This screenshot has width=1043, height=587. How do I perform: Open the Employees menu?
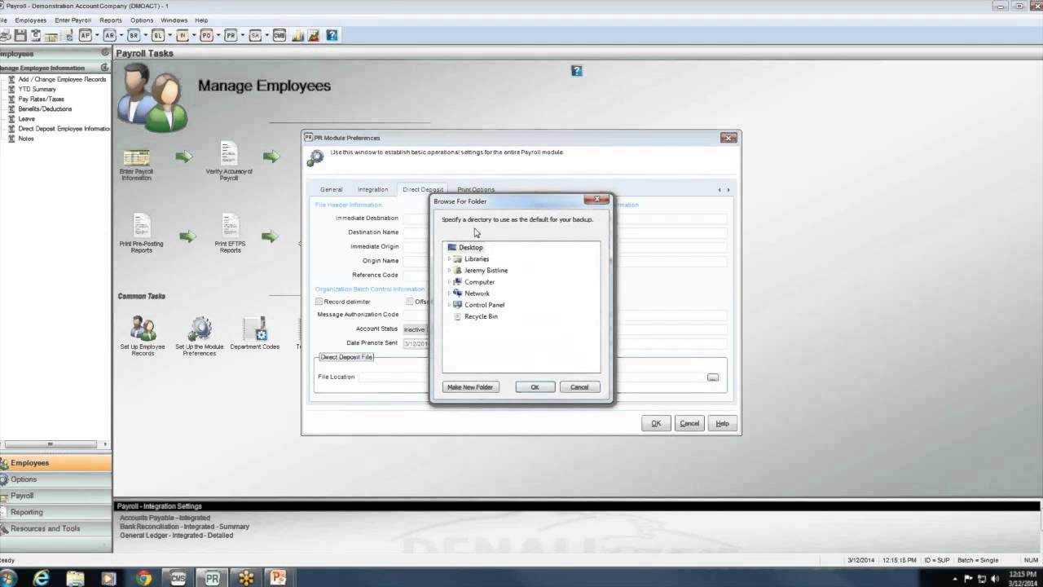(x=31, y=20)
